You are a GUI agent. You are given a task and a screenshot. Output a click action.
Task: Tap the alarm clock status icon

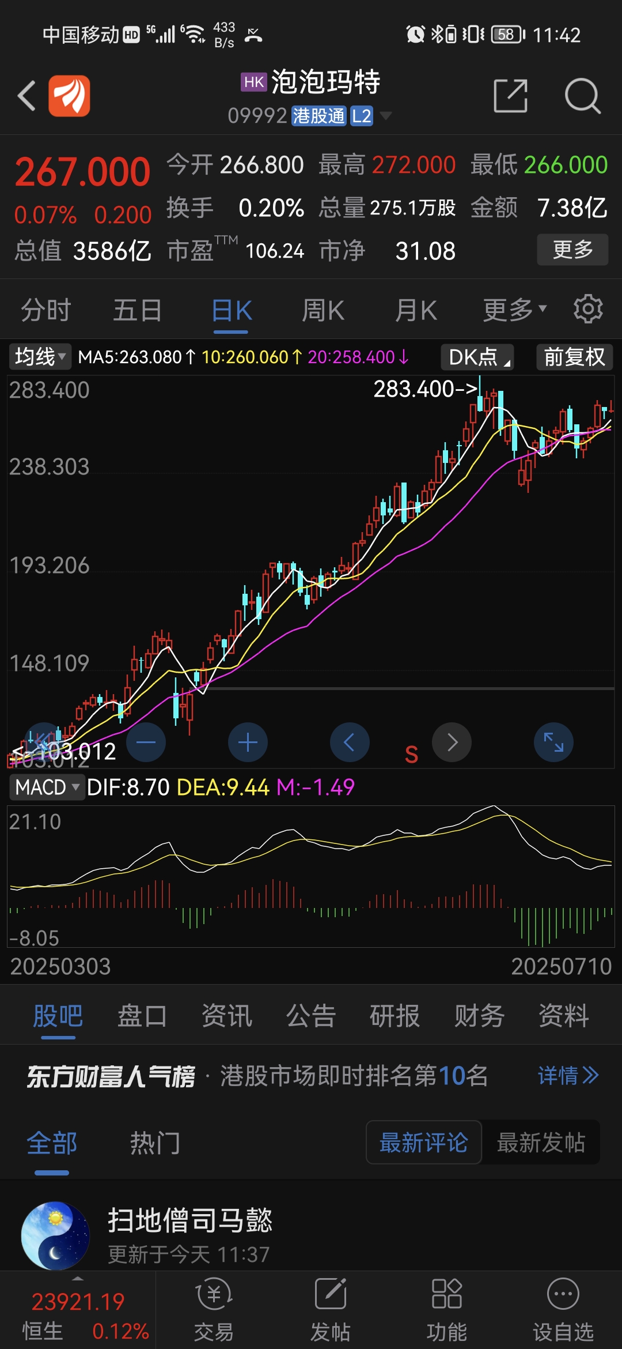pyautogui.click(x=415, y=35)
